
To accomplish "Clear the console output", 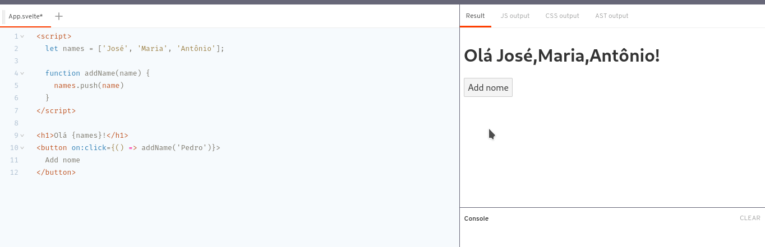I will tap(750, 218).
